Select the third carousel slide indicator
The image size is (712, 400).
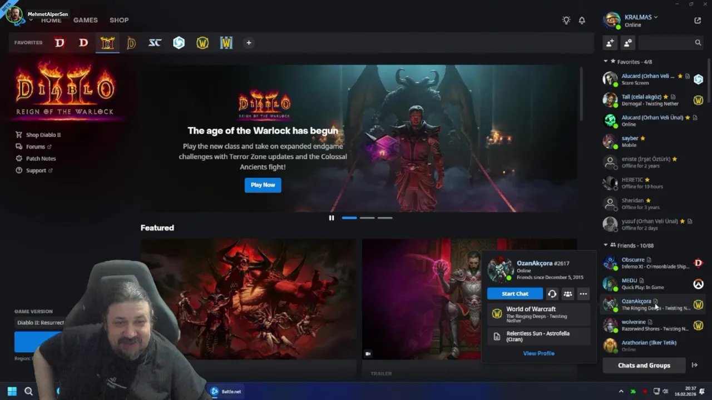[385, 218]
